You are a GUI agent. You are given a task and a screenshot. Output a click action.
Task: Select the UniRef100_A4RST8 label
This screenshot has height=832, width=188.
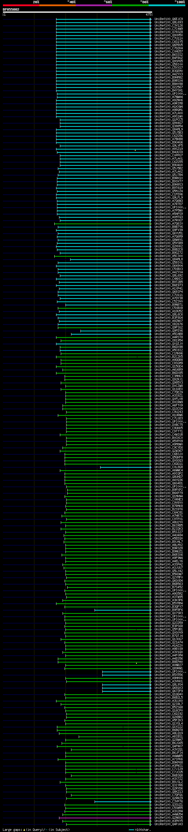pyautogui.click(x=169, y=337)
